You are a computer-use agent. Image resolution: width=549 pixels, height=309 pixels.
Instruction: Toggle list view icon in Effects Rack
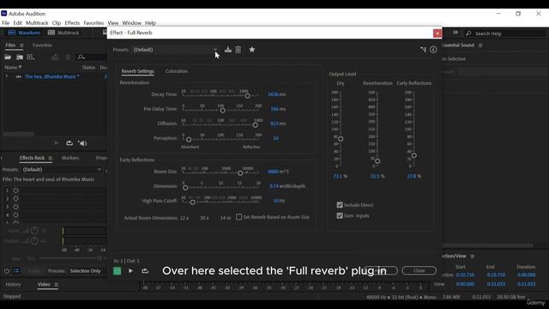pyautogui.click(x=16, y=271)
